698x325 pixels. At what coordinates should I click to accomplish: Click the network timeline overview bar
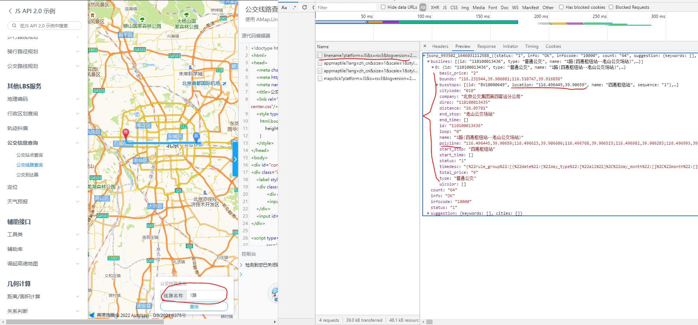pyautogui.click(x=416, y=22)
